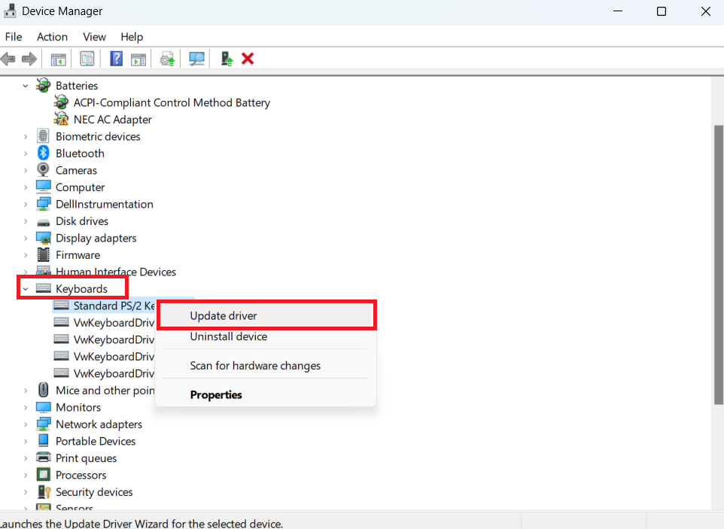Viewport: 724px width, 529px height.
Task: Open the Help menu
Action: pyautogui.click(x=132, y=36)
